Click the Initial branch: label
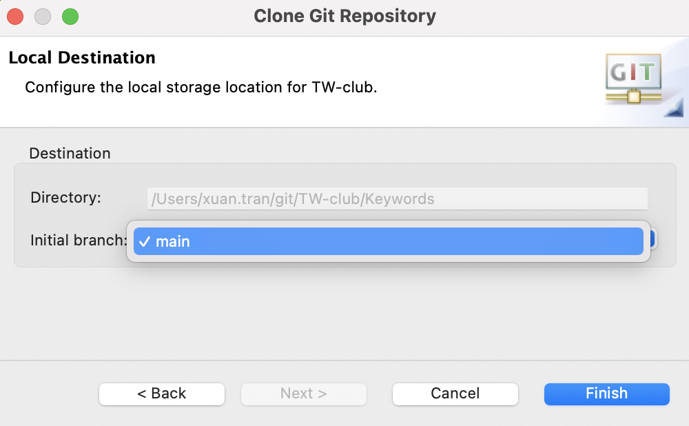 coord(78,240)
